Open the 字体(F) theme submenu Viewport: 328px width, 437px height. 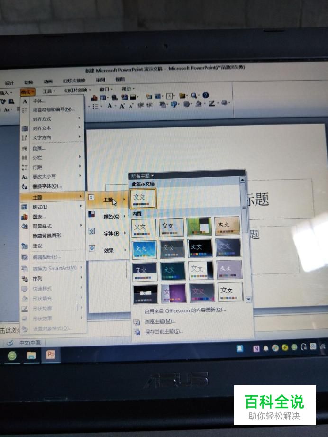(x=107, y=233)
